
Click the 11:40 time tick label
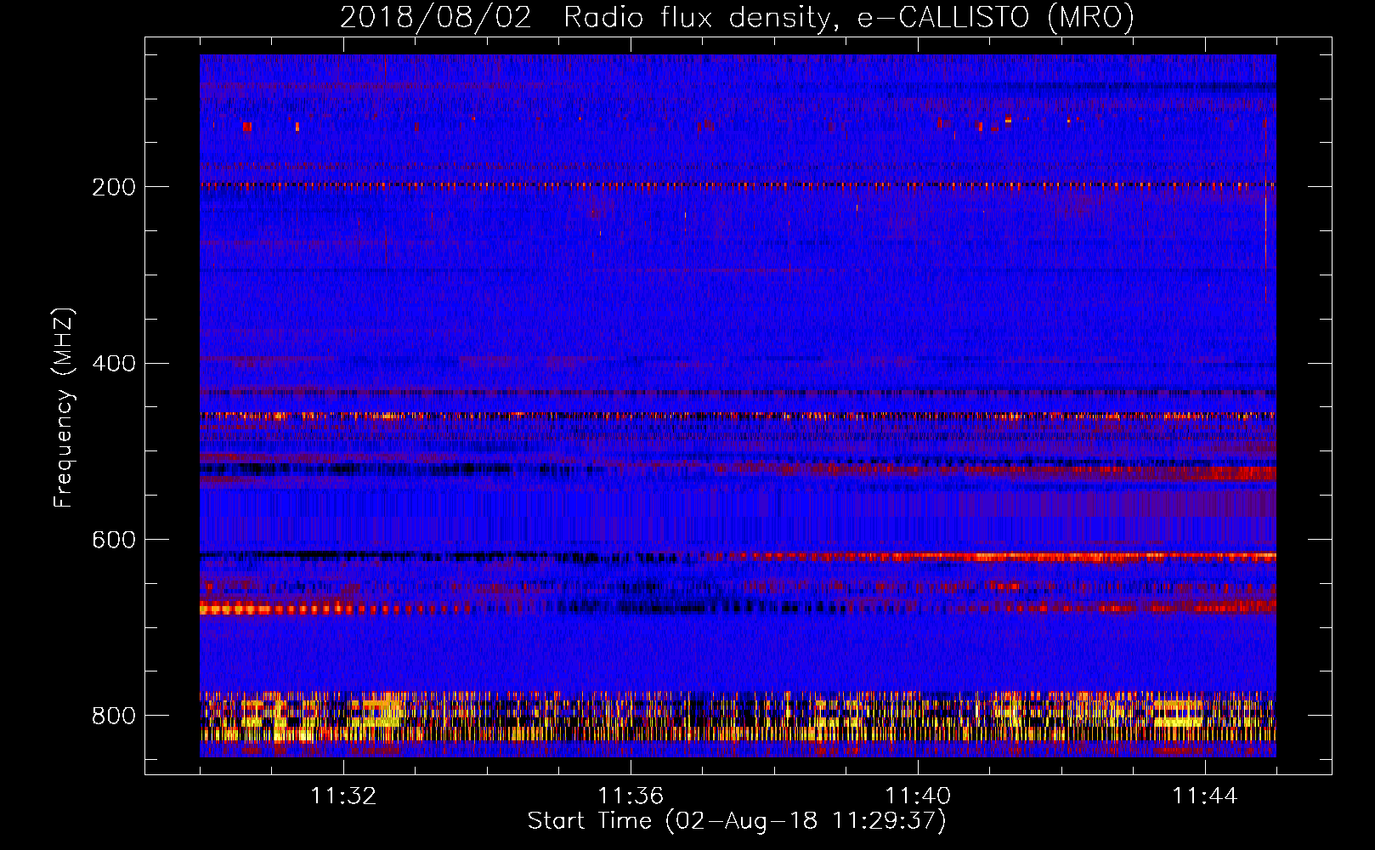pyautogui.click(x=918, y=796)
